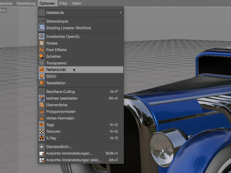Open the Darstellung menu
This screenshot has width=231, height=173.
[26, 3]
